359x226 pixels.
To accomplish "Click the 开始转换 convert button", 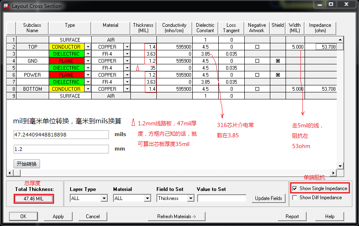I will (27, 164).
